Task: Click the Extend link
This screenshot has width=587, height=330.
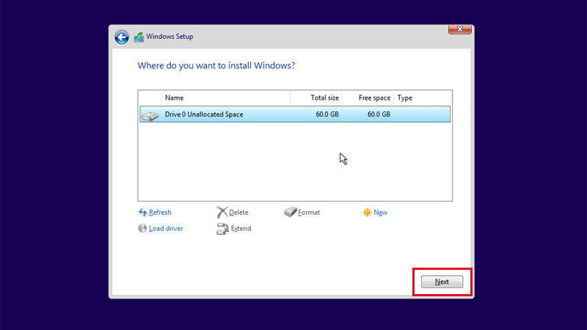Action: click(x=241, y=228)
